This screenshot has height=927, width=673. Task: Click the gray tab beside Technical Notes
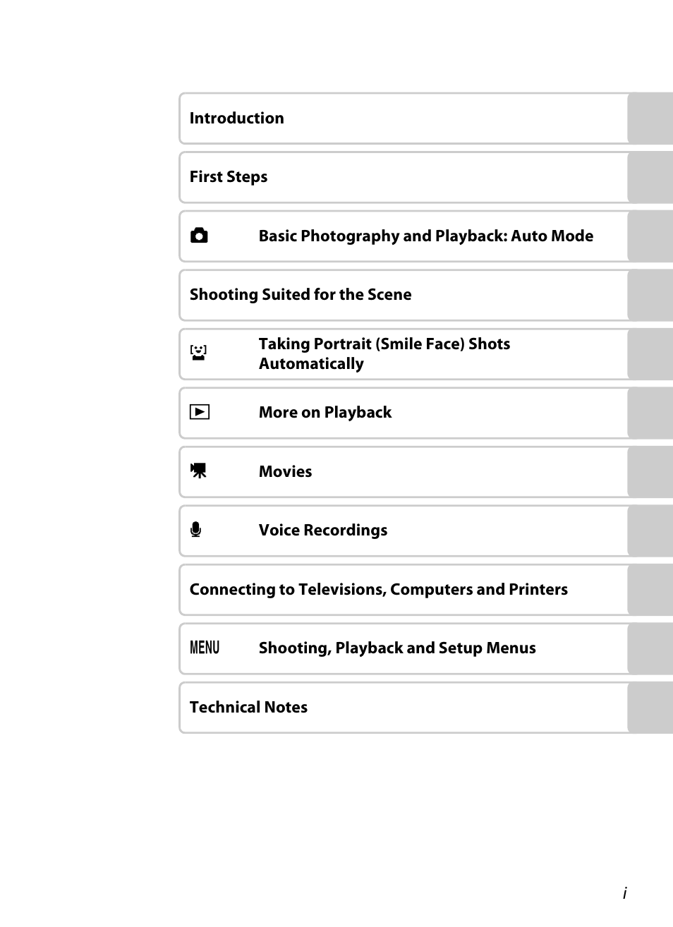(x=650, y=708)
